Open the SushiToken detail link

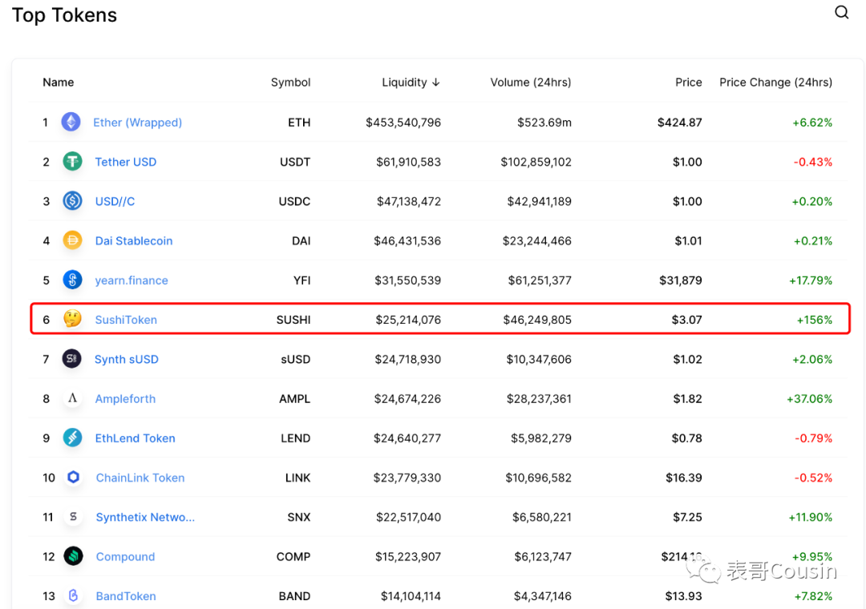click(x=126, y=319)
